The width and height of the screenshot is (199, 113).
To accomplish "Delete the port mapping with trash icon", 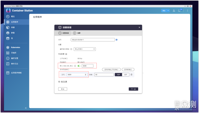I will point(132,75).
